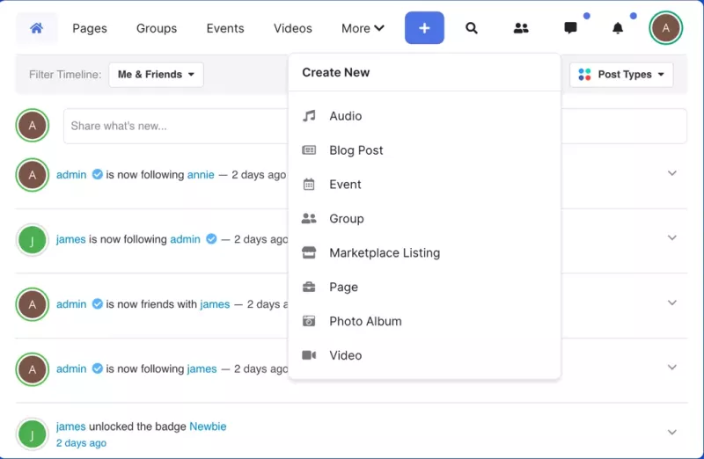
Task: Click the newspaper icon beside Blog Post
Action: point(309,149)
